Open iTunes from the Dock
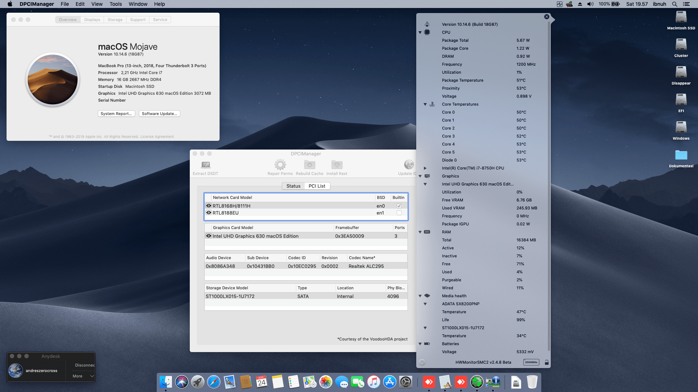698x392 pixels. click(374, 382)
